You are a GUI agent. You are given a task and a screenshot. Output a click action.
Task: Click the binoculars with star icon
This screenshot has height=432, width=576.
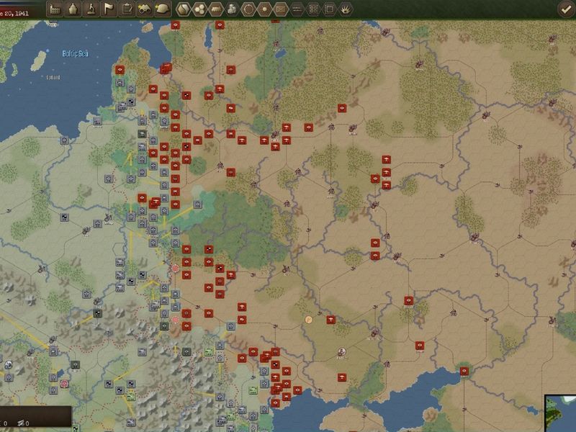[145, 9]
